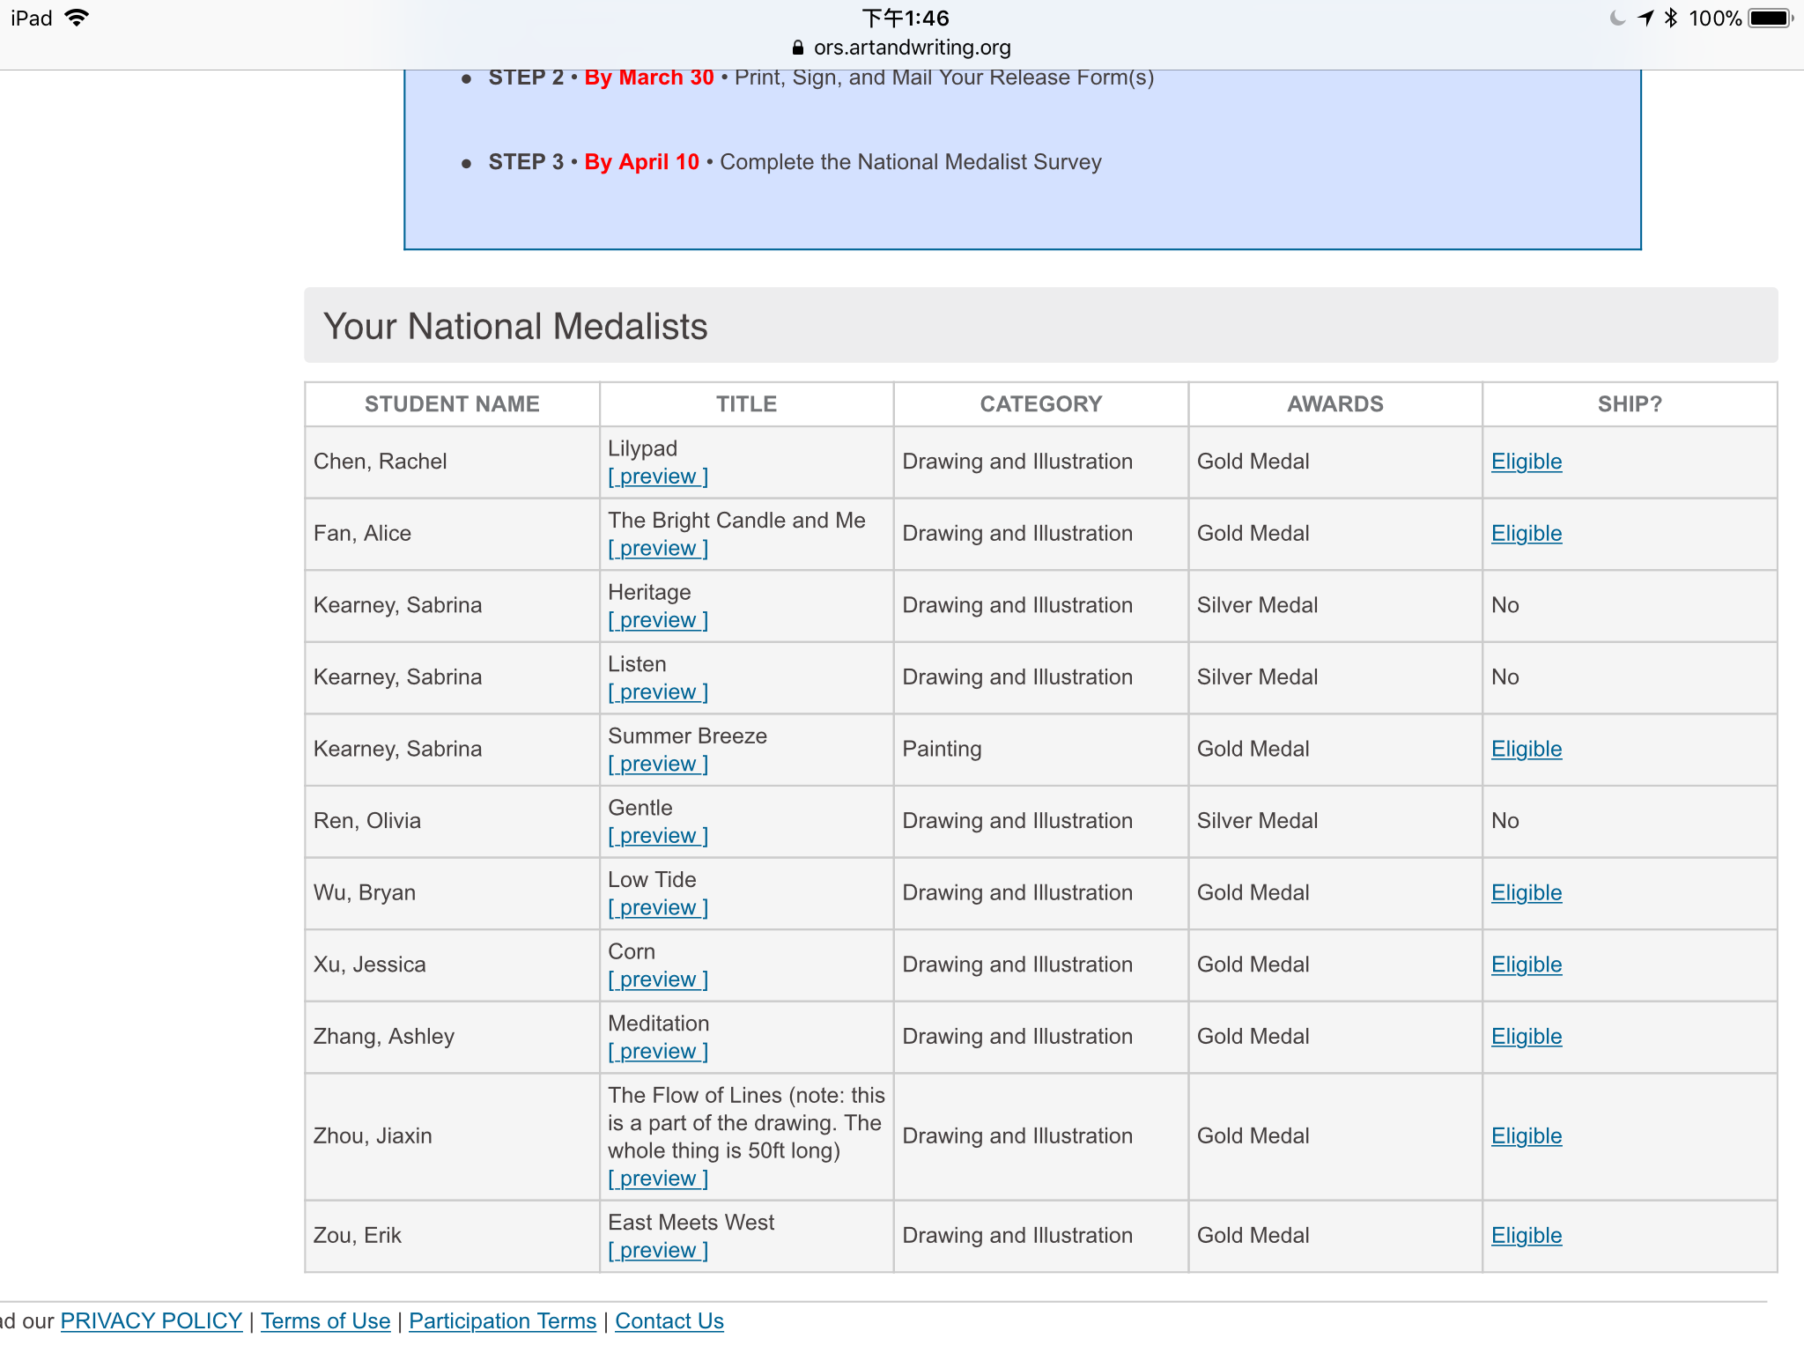Click Eligible link for Chen, Rachel
This screenshot has height=1353, width=1804.
(x=1526, y=462)
